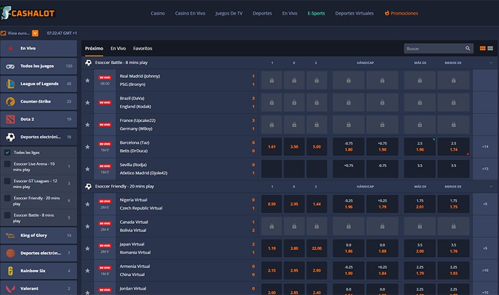This screenshot has width=499, height=295.
Task: Uncheck the Todas las ligas checkbox
Action: pyautogui.click(x=7, y=152)
